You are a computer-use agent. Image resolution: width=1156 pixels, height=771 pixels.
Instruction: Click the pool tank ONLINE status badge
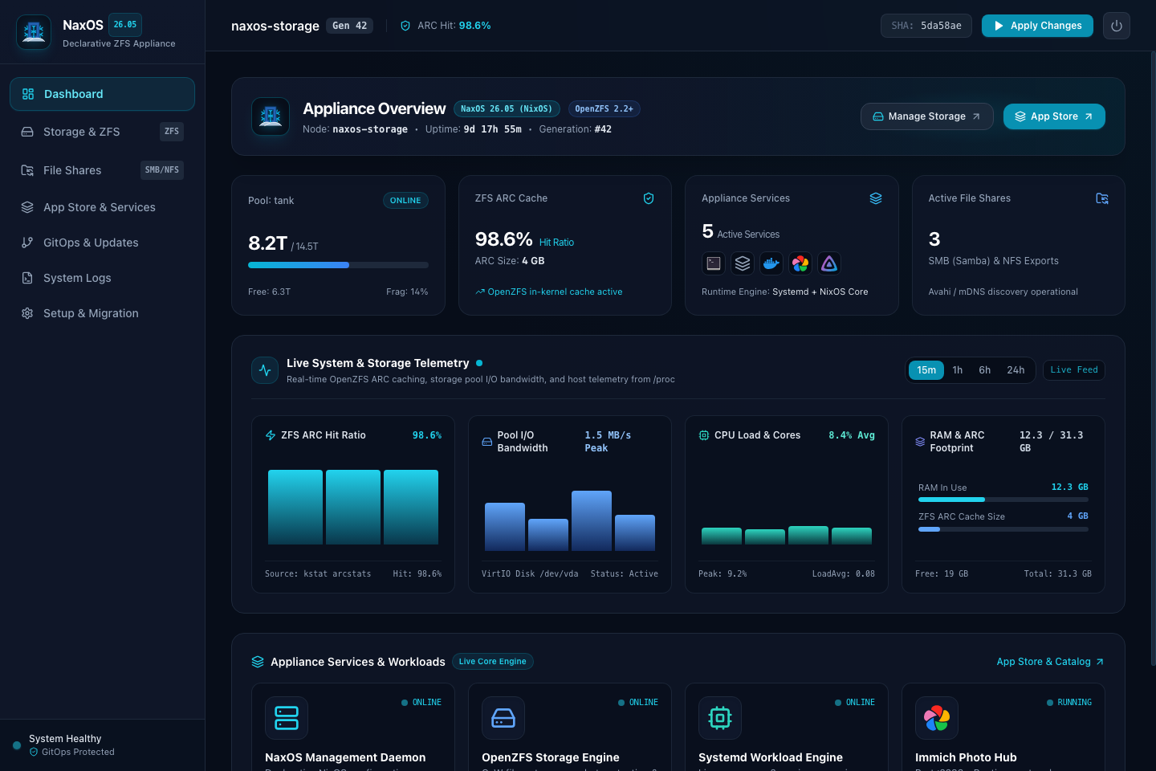pos(405,201)
